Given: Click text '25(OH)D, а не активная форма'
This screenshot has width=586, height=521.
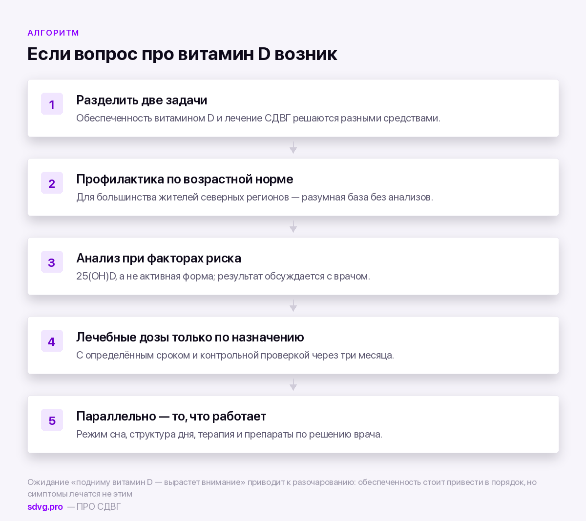Looking at the screenshot, I should click(145, 276).
